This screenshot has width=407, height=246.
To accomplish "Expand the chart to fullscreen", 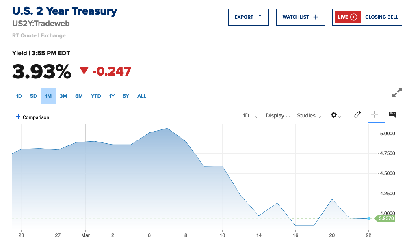I will pyautogui.click(x=397, y=93).
